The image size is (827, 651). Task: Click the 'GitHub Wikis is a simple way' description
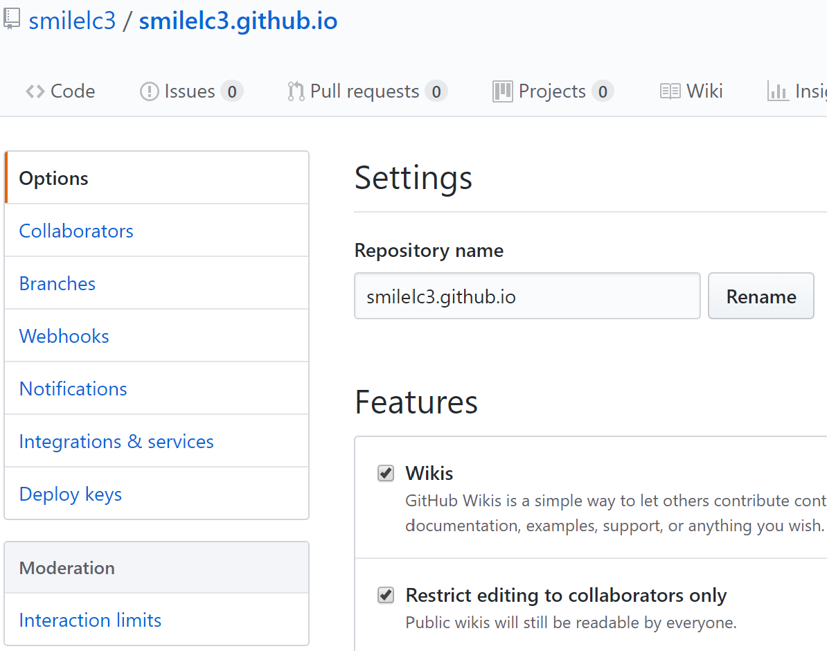[x=615, y=512]
